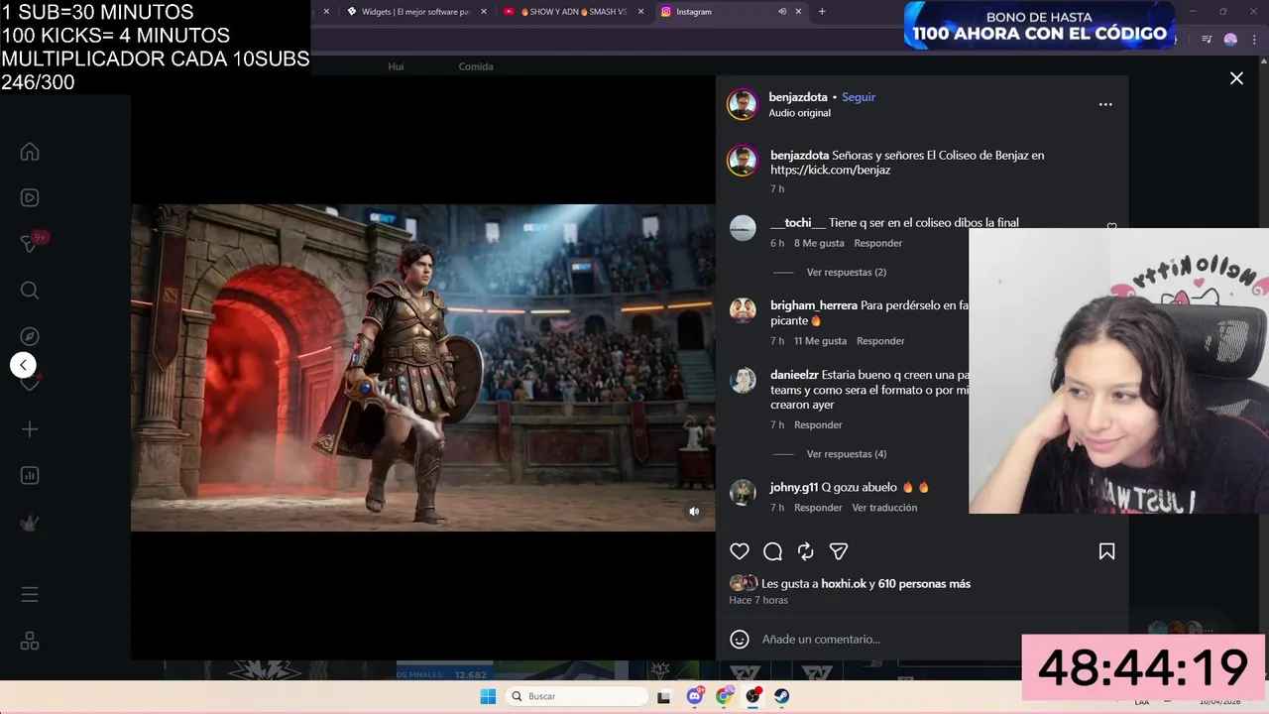Open __tochi__ commenter profile name
This screenshot has height=714, width=1269.
coord(798,223)
